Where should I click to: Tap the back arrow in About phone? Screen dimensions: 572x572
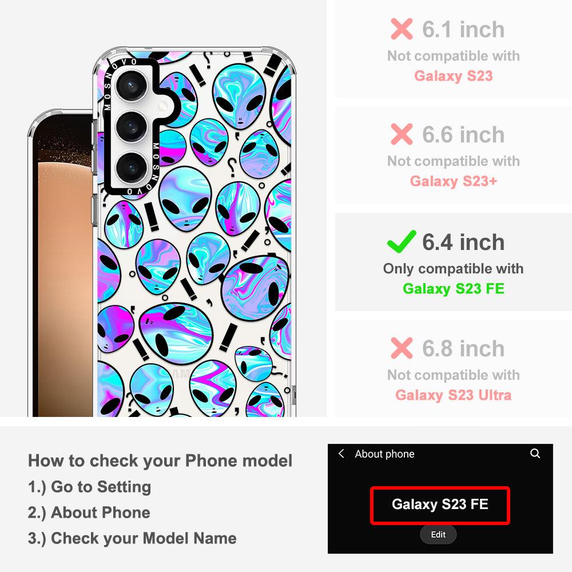[x=341, y=454]
